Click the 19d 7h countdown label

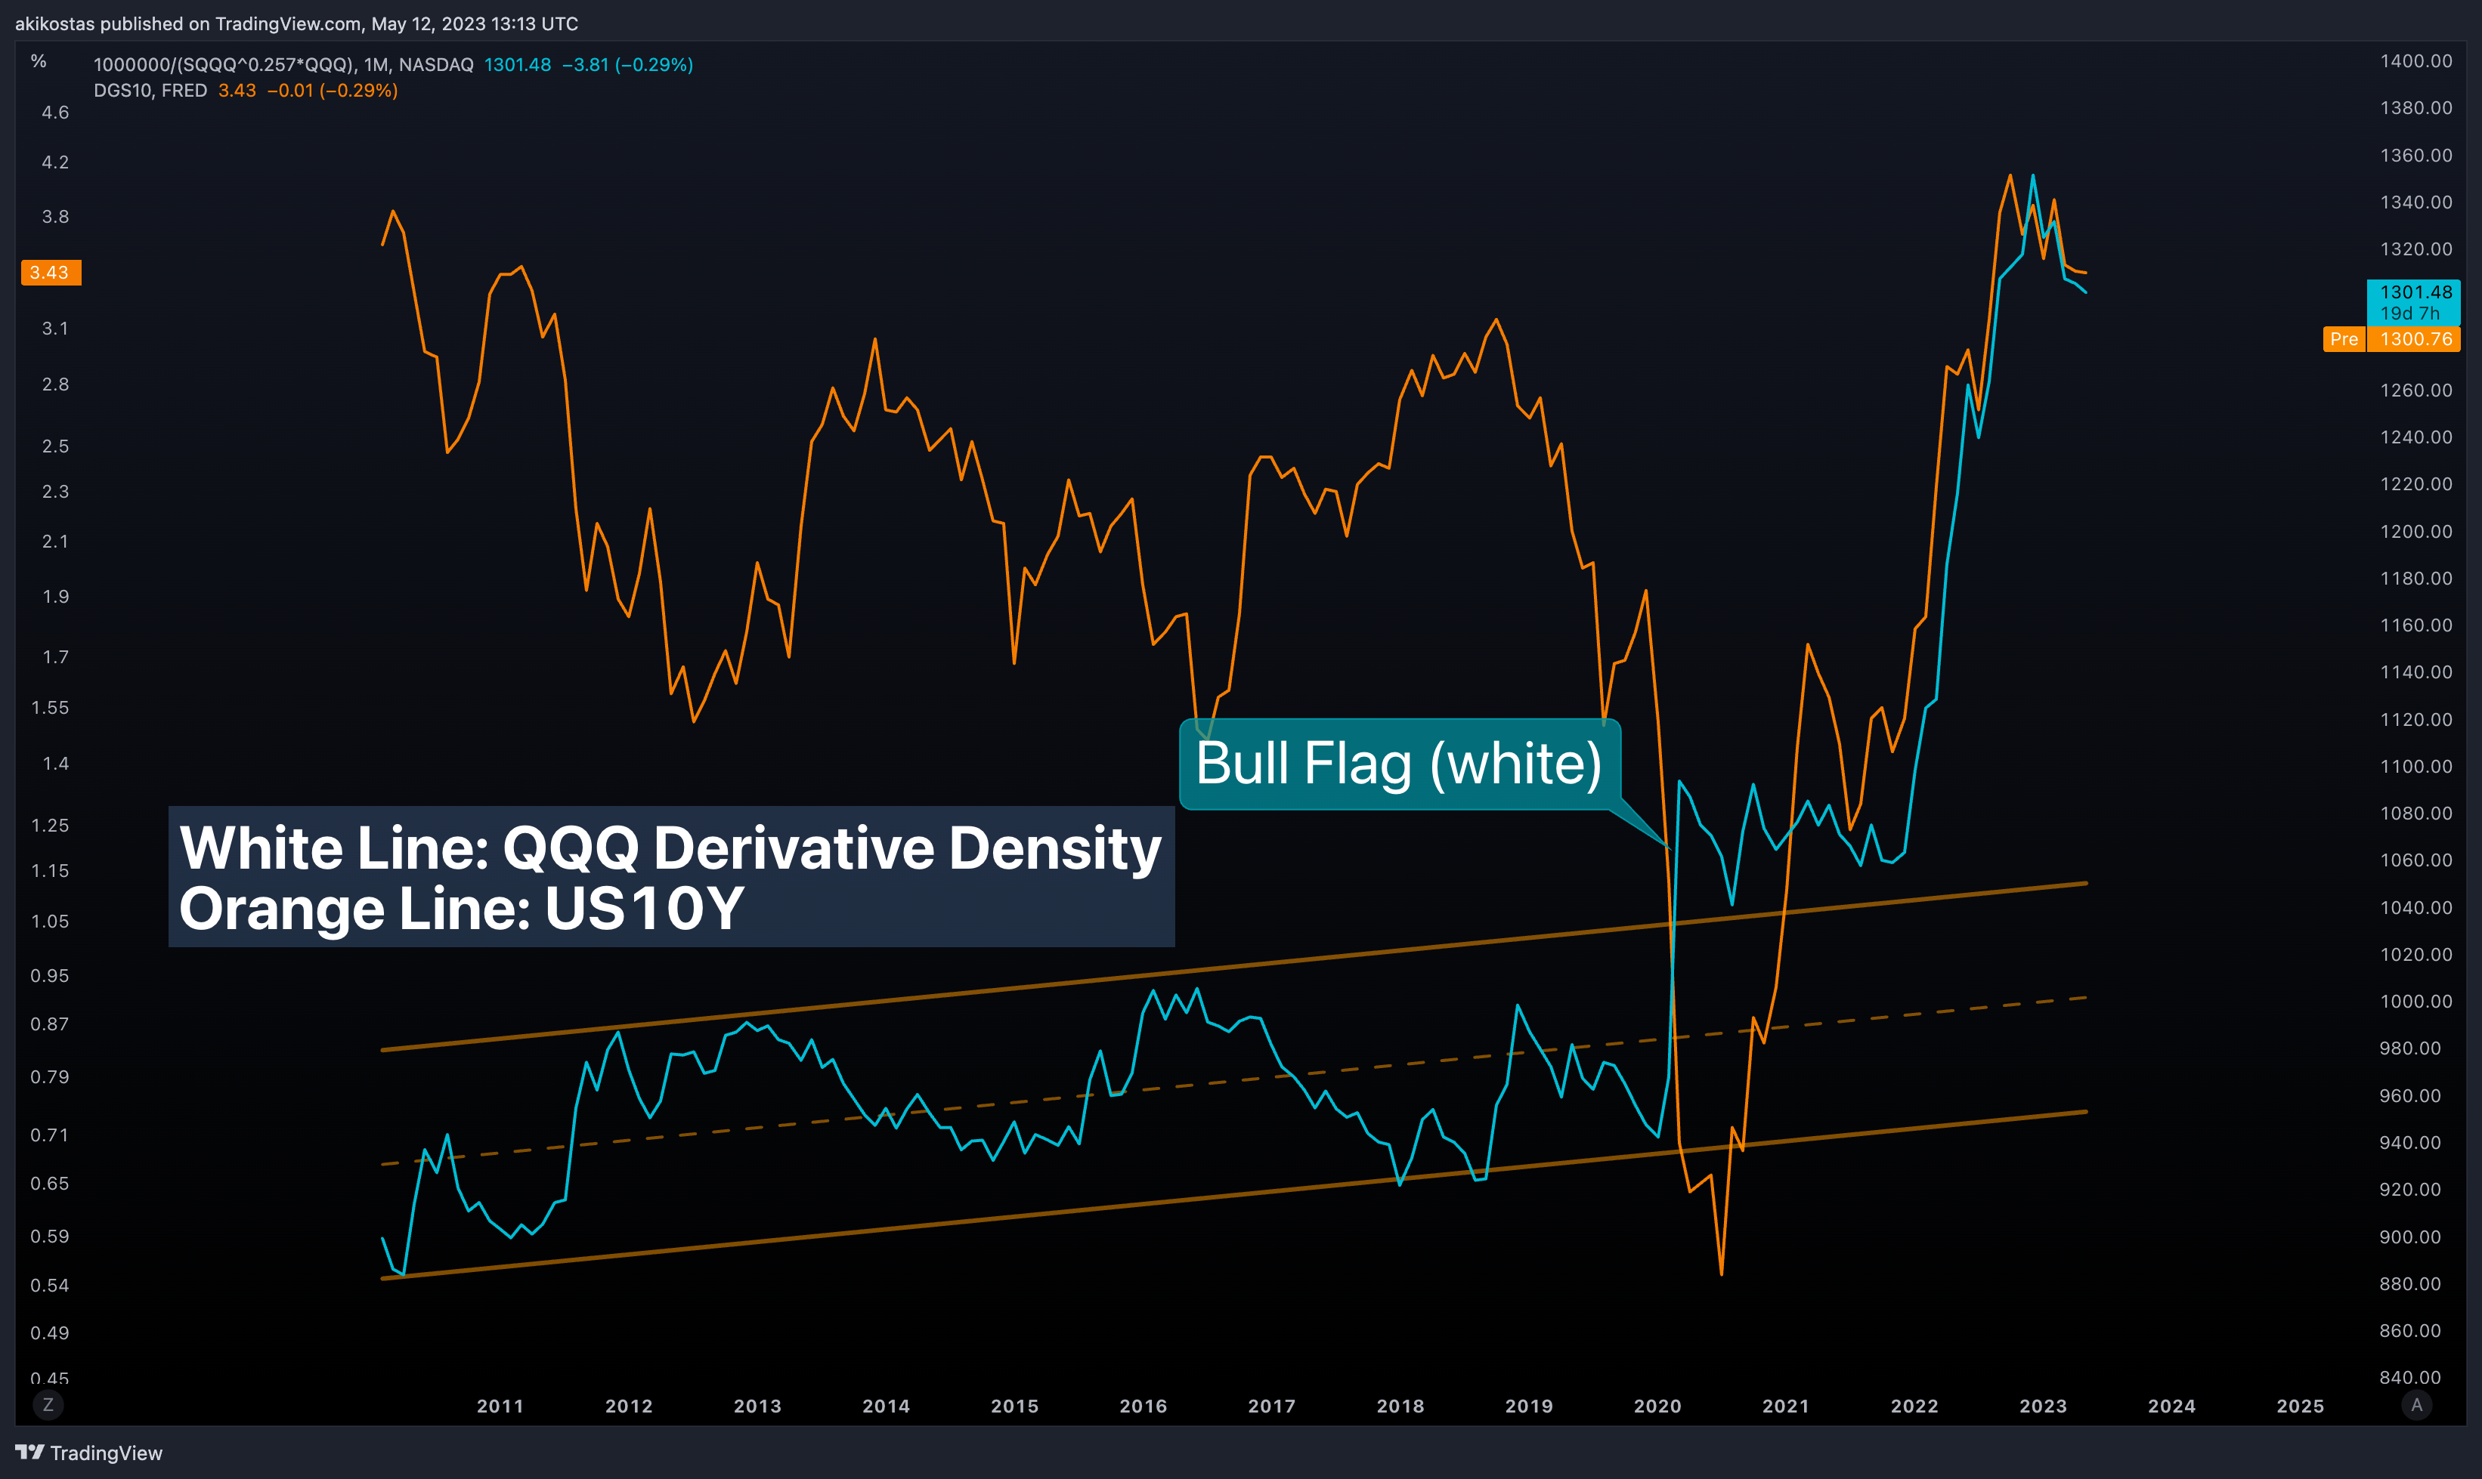coord(2410,313)
